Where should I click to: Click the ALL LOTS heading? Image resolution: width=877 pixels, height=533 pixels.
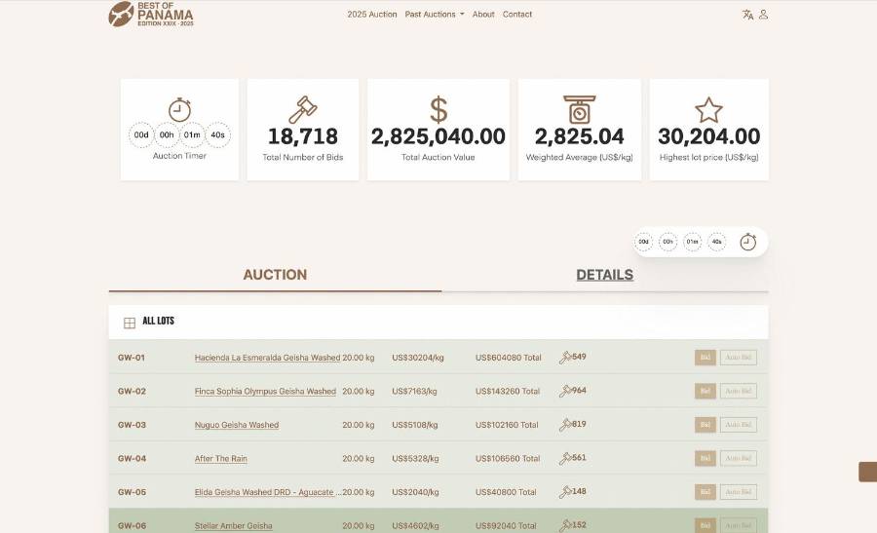click(158, 321)
